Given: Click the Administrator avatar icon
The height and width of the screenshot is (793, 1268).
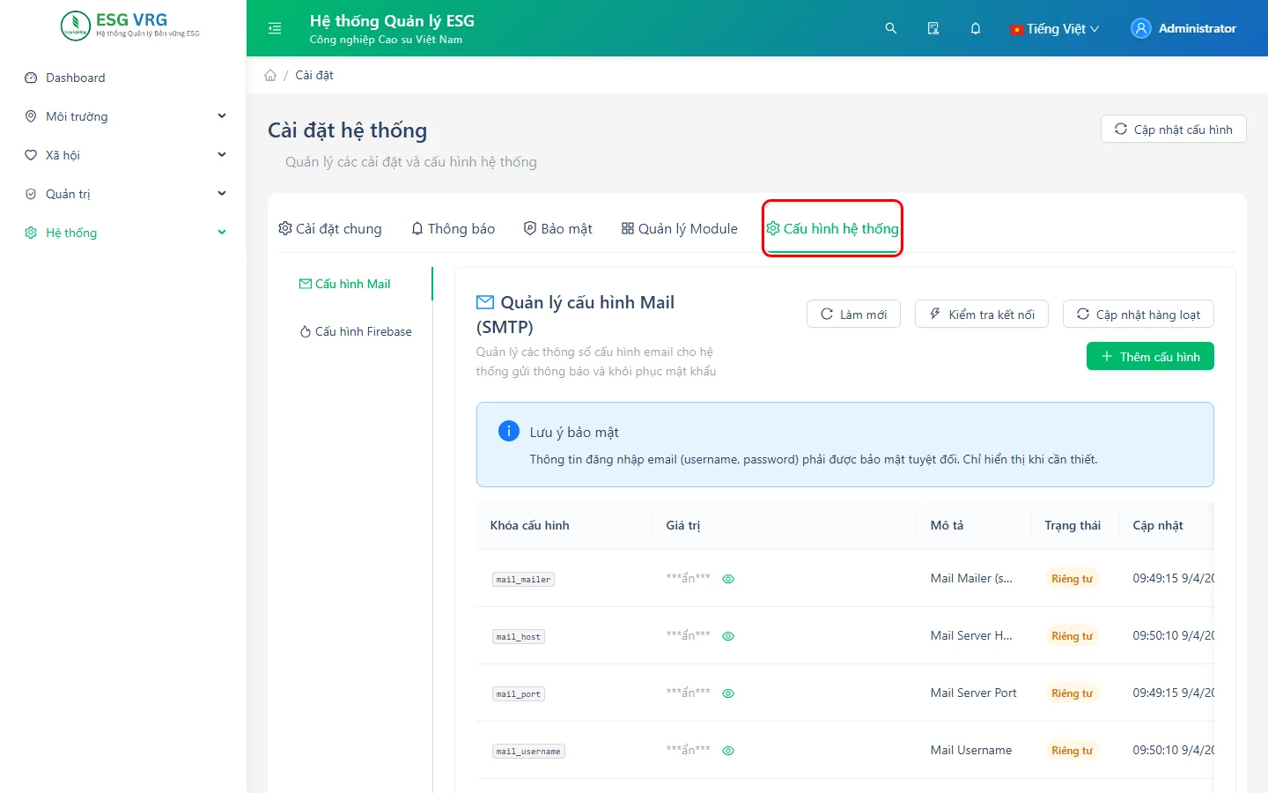Looking at the screenshot, I should pyautogui.click(x=1141, y=28).
